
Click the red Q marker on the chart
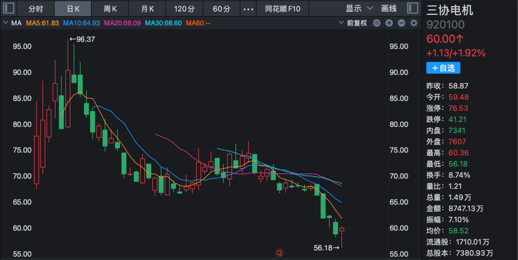tap(277, 251)
